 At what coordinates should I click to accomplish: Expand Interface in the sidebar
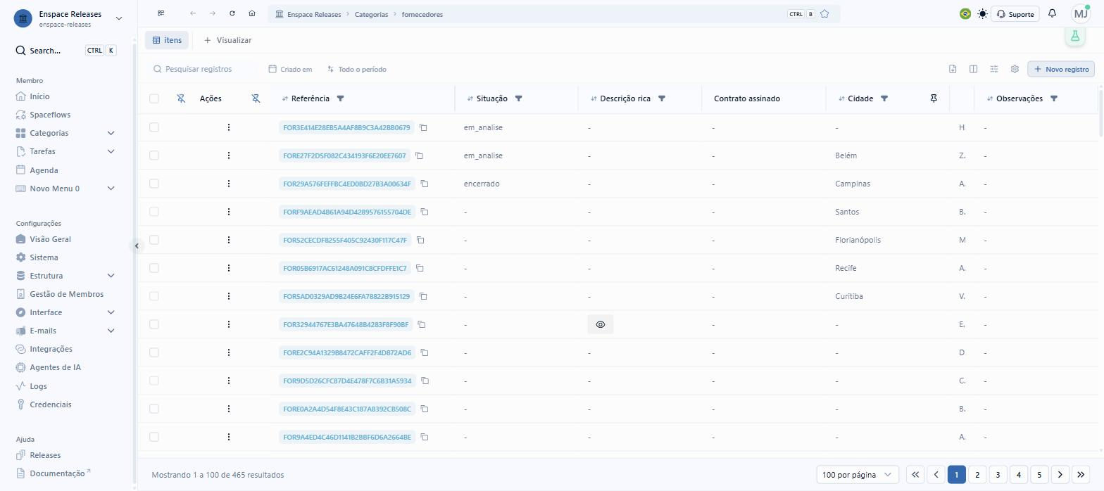(111, 312)
